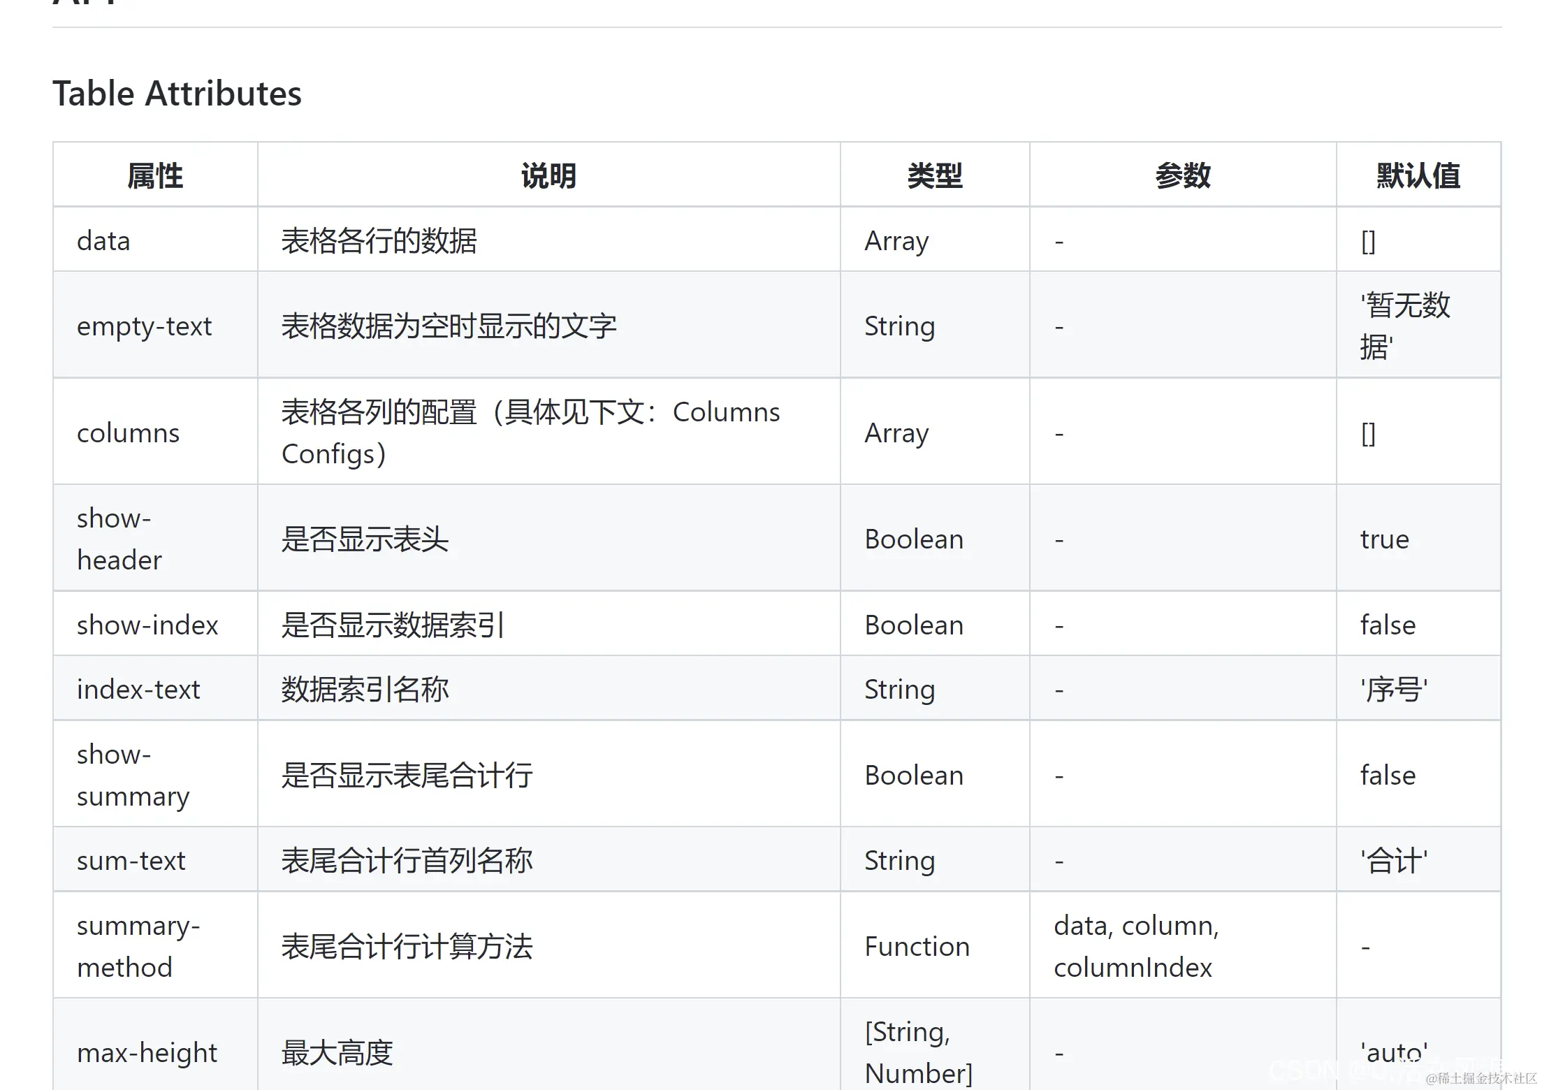This screenshot has width=1542, height=1090.
Task: Click the 默认值 column header
Action: point(1418,175)
